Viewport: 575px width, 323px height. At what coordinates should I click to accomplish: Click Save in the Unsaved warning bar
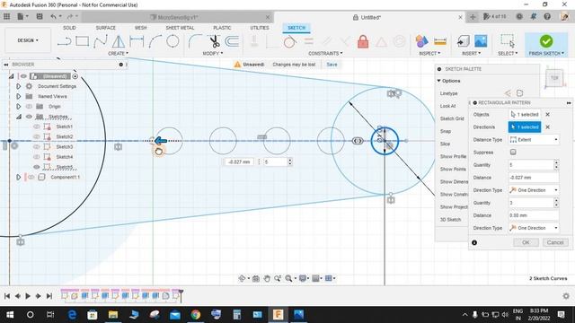point(332,65)
